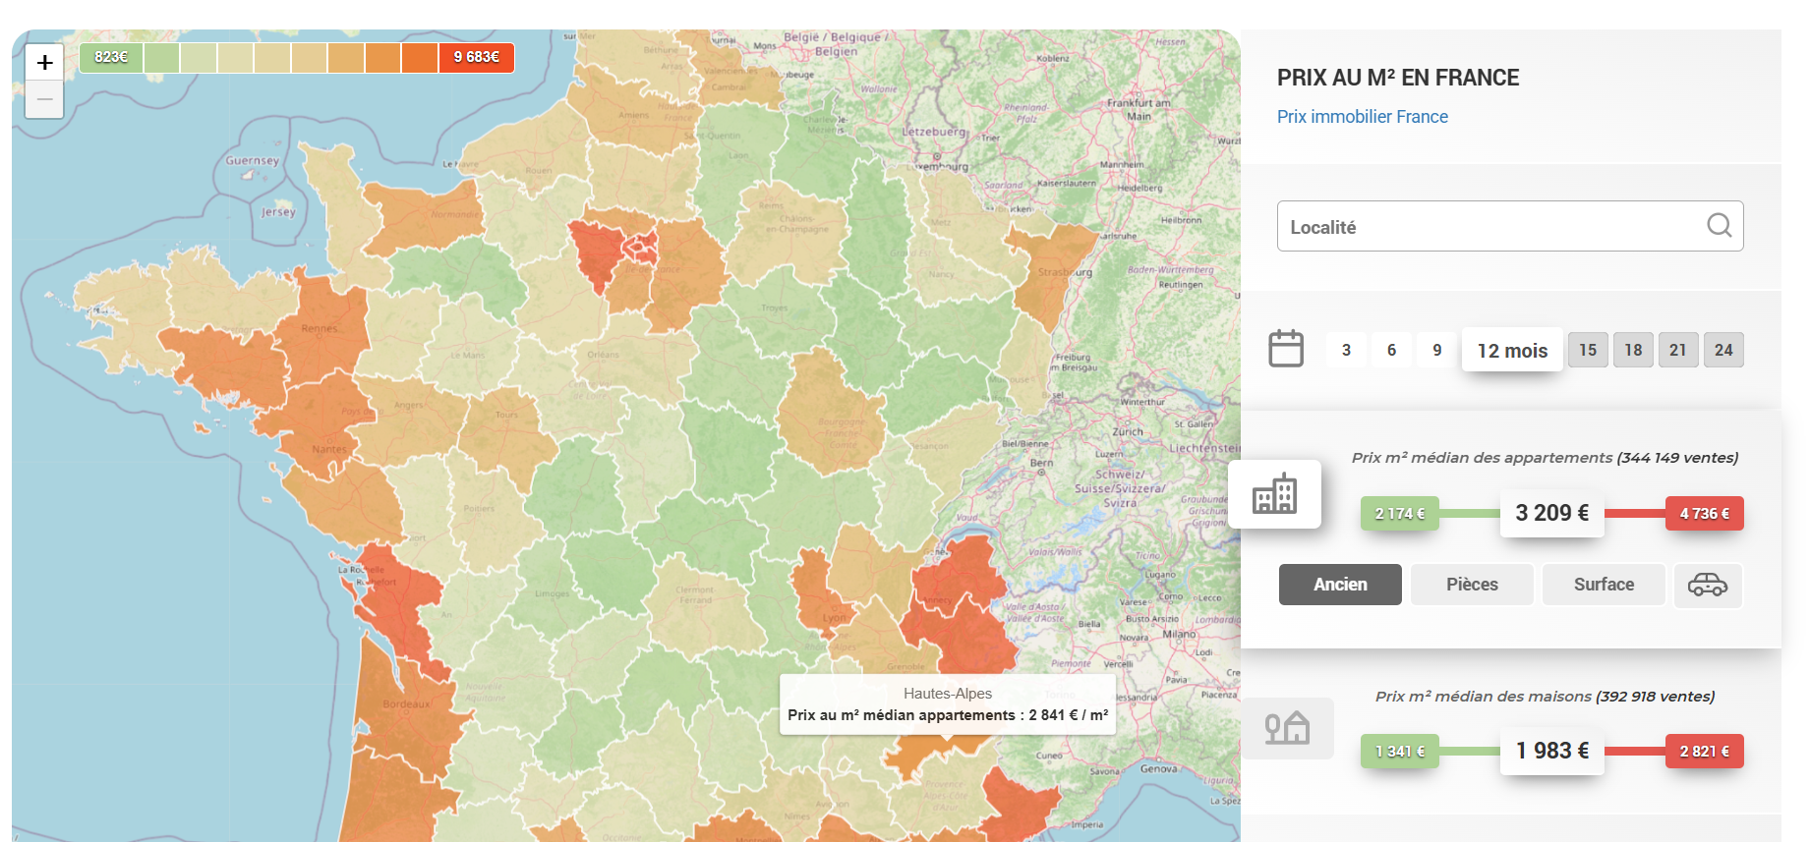This screenshot has width=1810, height=842.
Task: Click the maisons median price caption
Action: 1545,697
